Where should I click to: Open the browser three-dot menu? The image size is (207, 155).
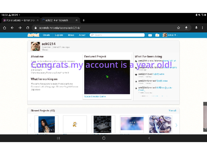[x=202, y=28]
